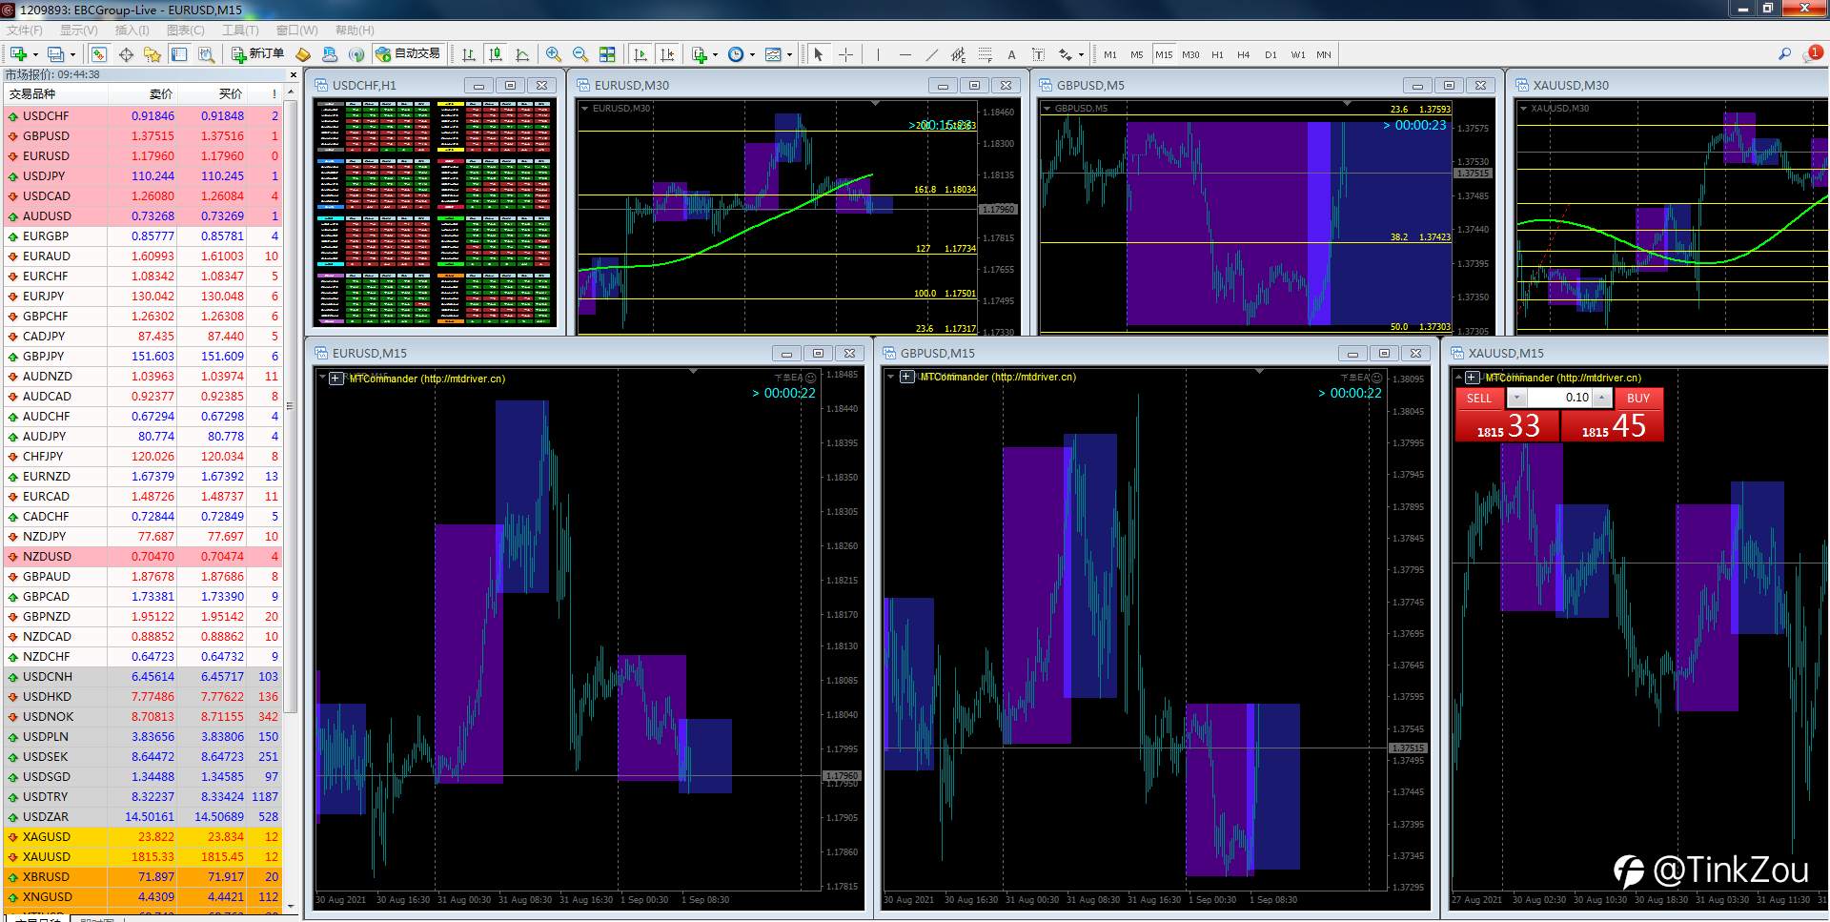
Task: Expand the plus box in GBPUSD,M15 chart
Action: (x=906, y=377)
